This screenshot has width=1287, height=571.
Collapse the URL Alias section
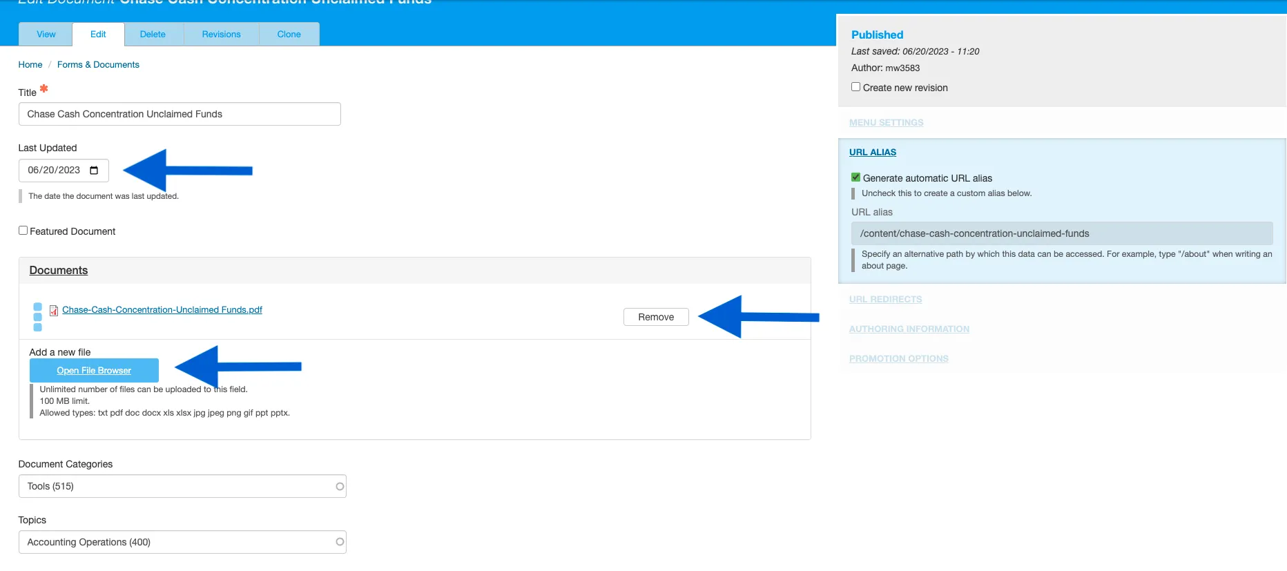[x=873, y=152]
